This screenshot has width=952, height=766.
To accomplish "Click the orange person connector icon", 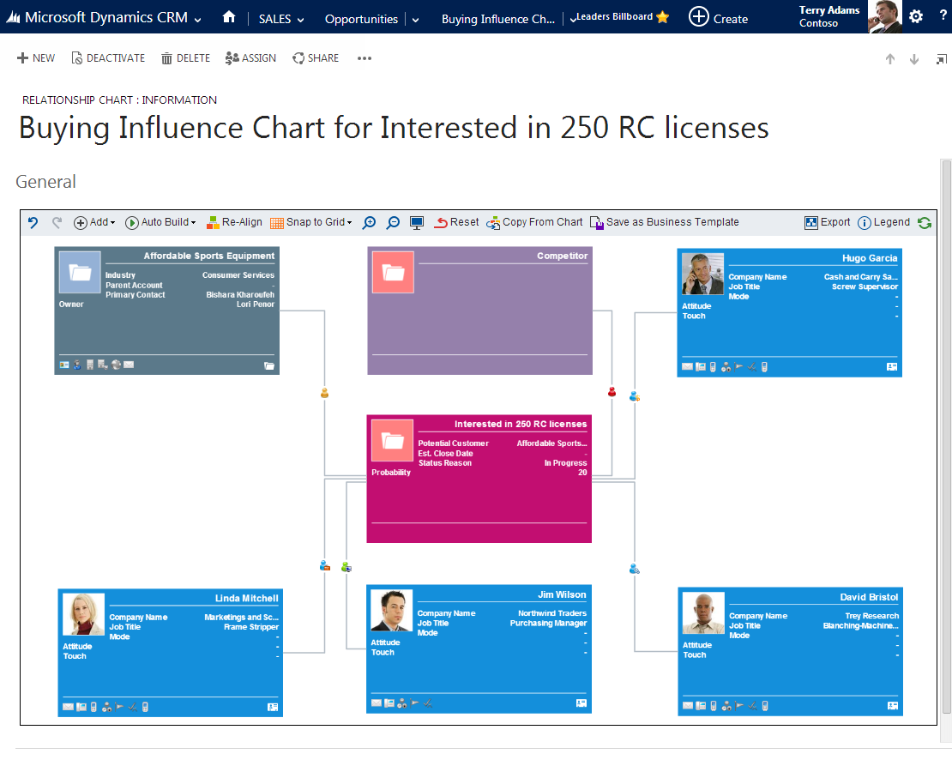I will [x=325, y=394].
